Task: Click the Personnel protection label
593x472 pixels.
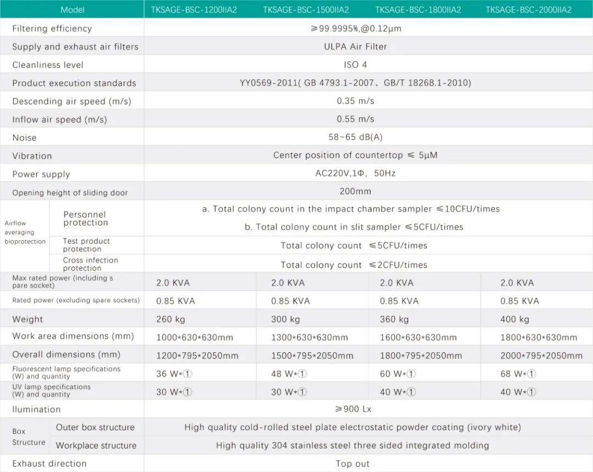Action: [86, 219]
